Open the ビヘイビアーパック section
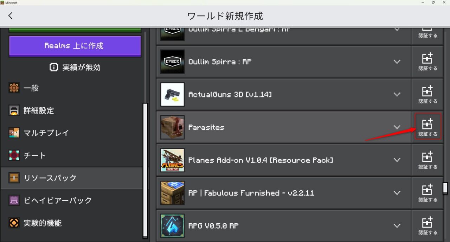Viewport: 450px width, 242px height. coord(72,200)
